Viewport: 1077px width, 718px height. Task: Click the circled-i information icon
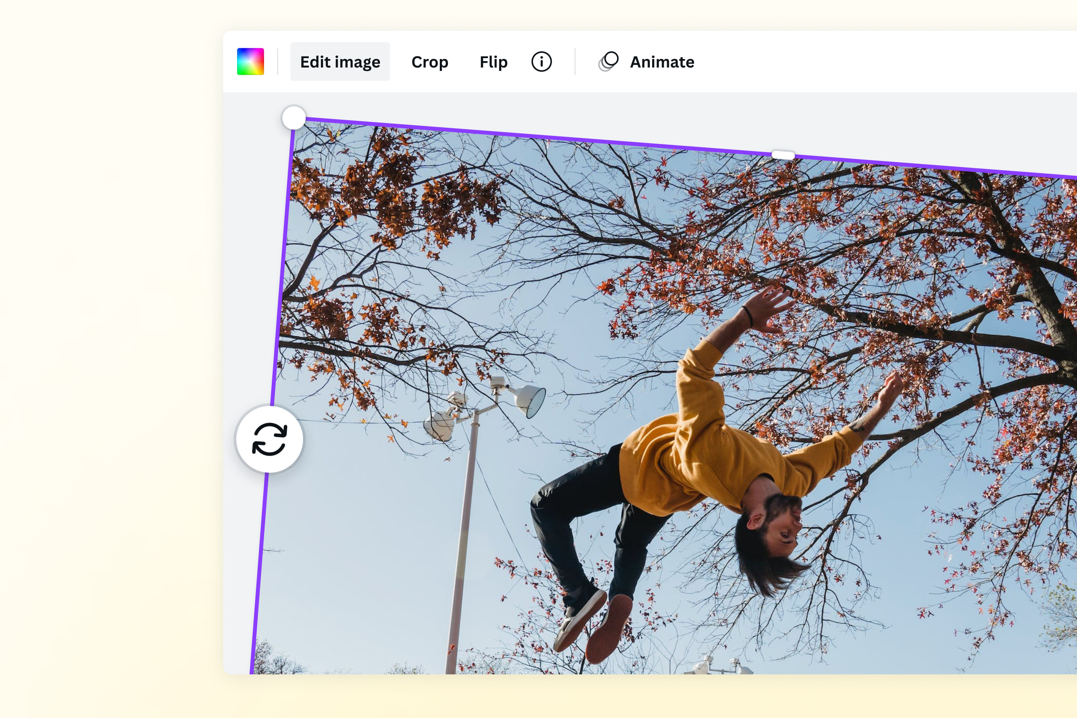542,62
